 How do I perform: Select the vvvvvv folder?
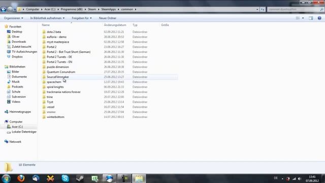[51, 112]
